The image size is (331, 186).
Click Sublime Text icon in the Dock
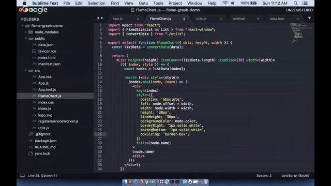coord(130,182)
